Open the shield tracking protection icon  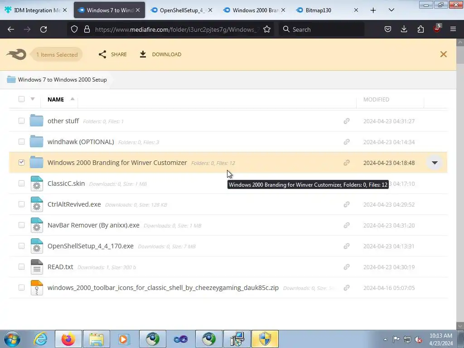(74, 29)
